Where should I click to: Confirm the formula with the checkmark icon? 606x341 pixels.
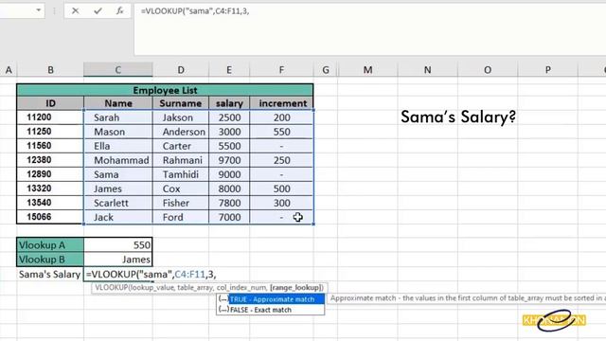98,11
